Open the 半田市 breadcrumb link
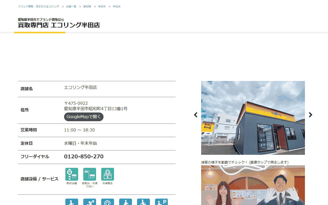 tap(102, 6)
